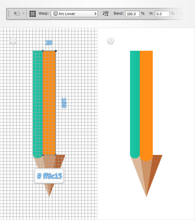Click the step 1 number badge

click(x=13, y=41)
